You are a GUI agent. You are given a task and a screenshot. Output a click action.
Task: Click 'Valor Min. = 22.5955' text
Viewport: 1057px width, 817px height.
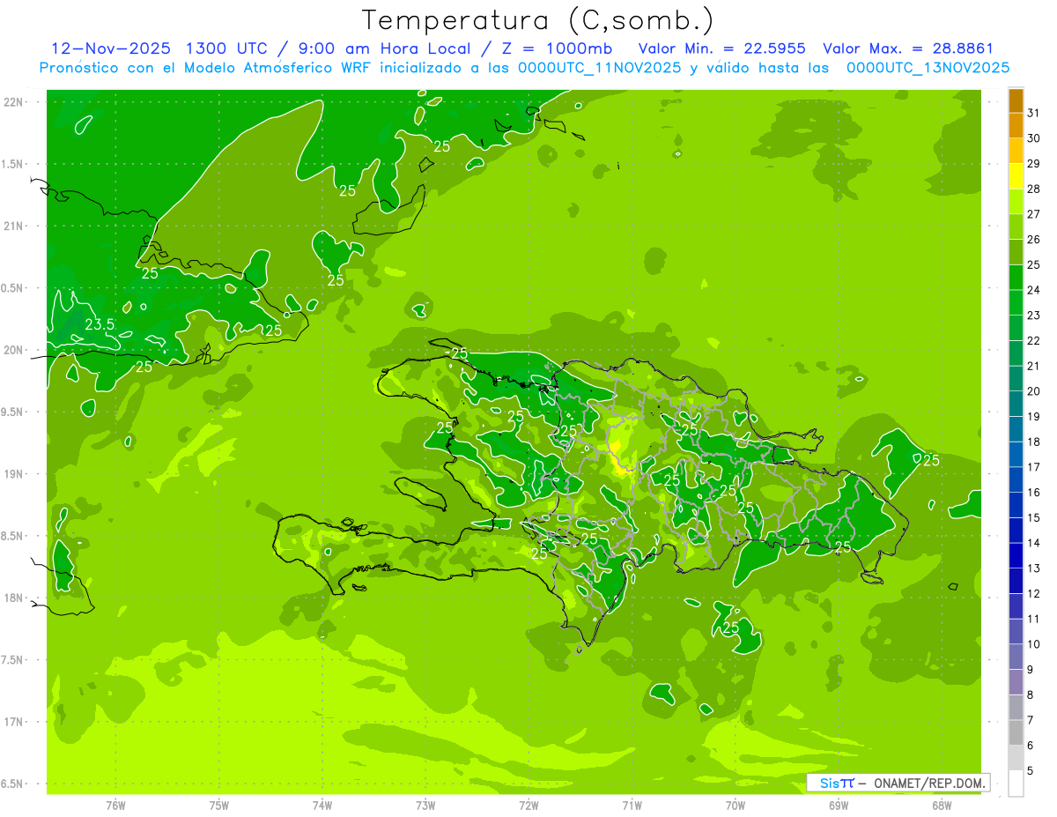[x=722, y=48]
